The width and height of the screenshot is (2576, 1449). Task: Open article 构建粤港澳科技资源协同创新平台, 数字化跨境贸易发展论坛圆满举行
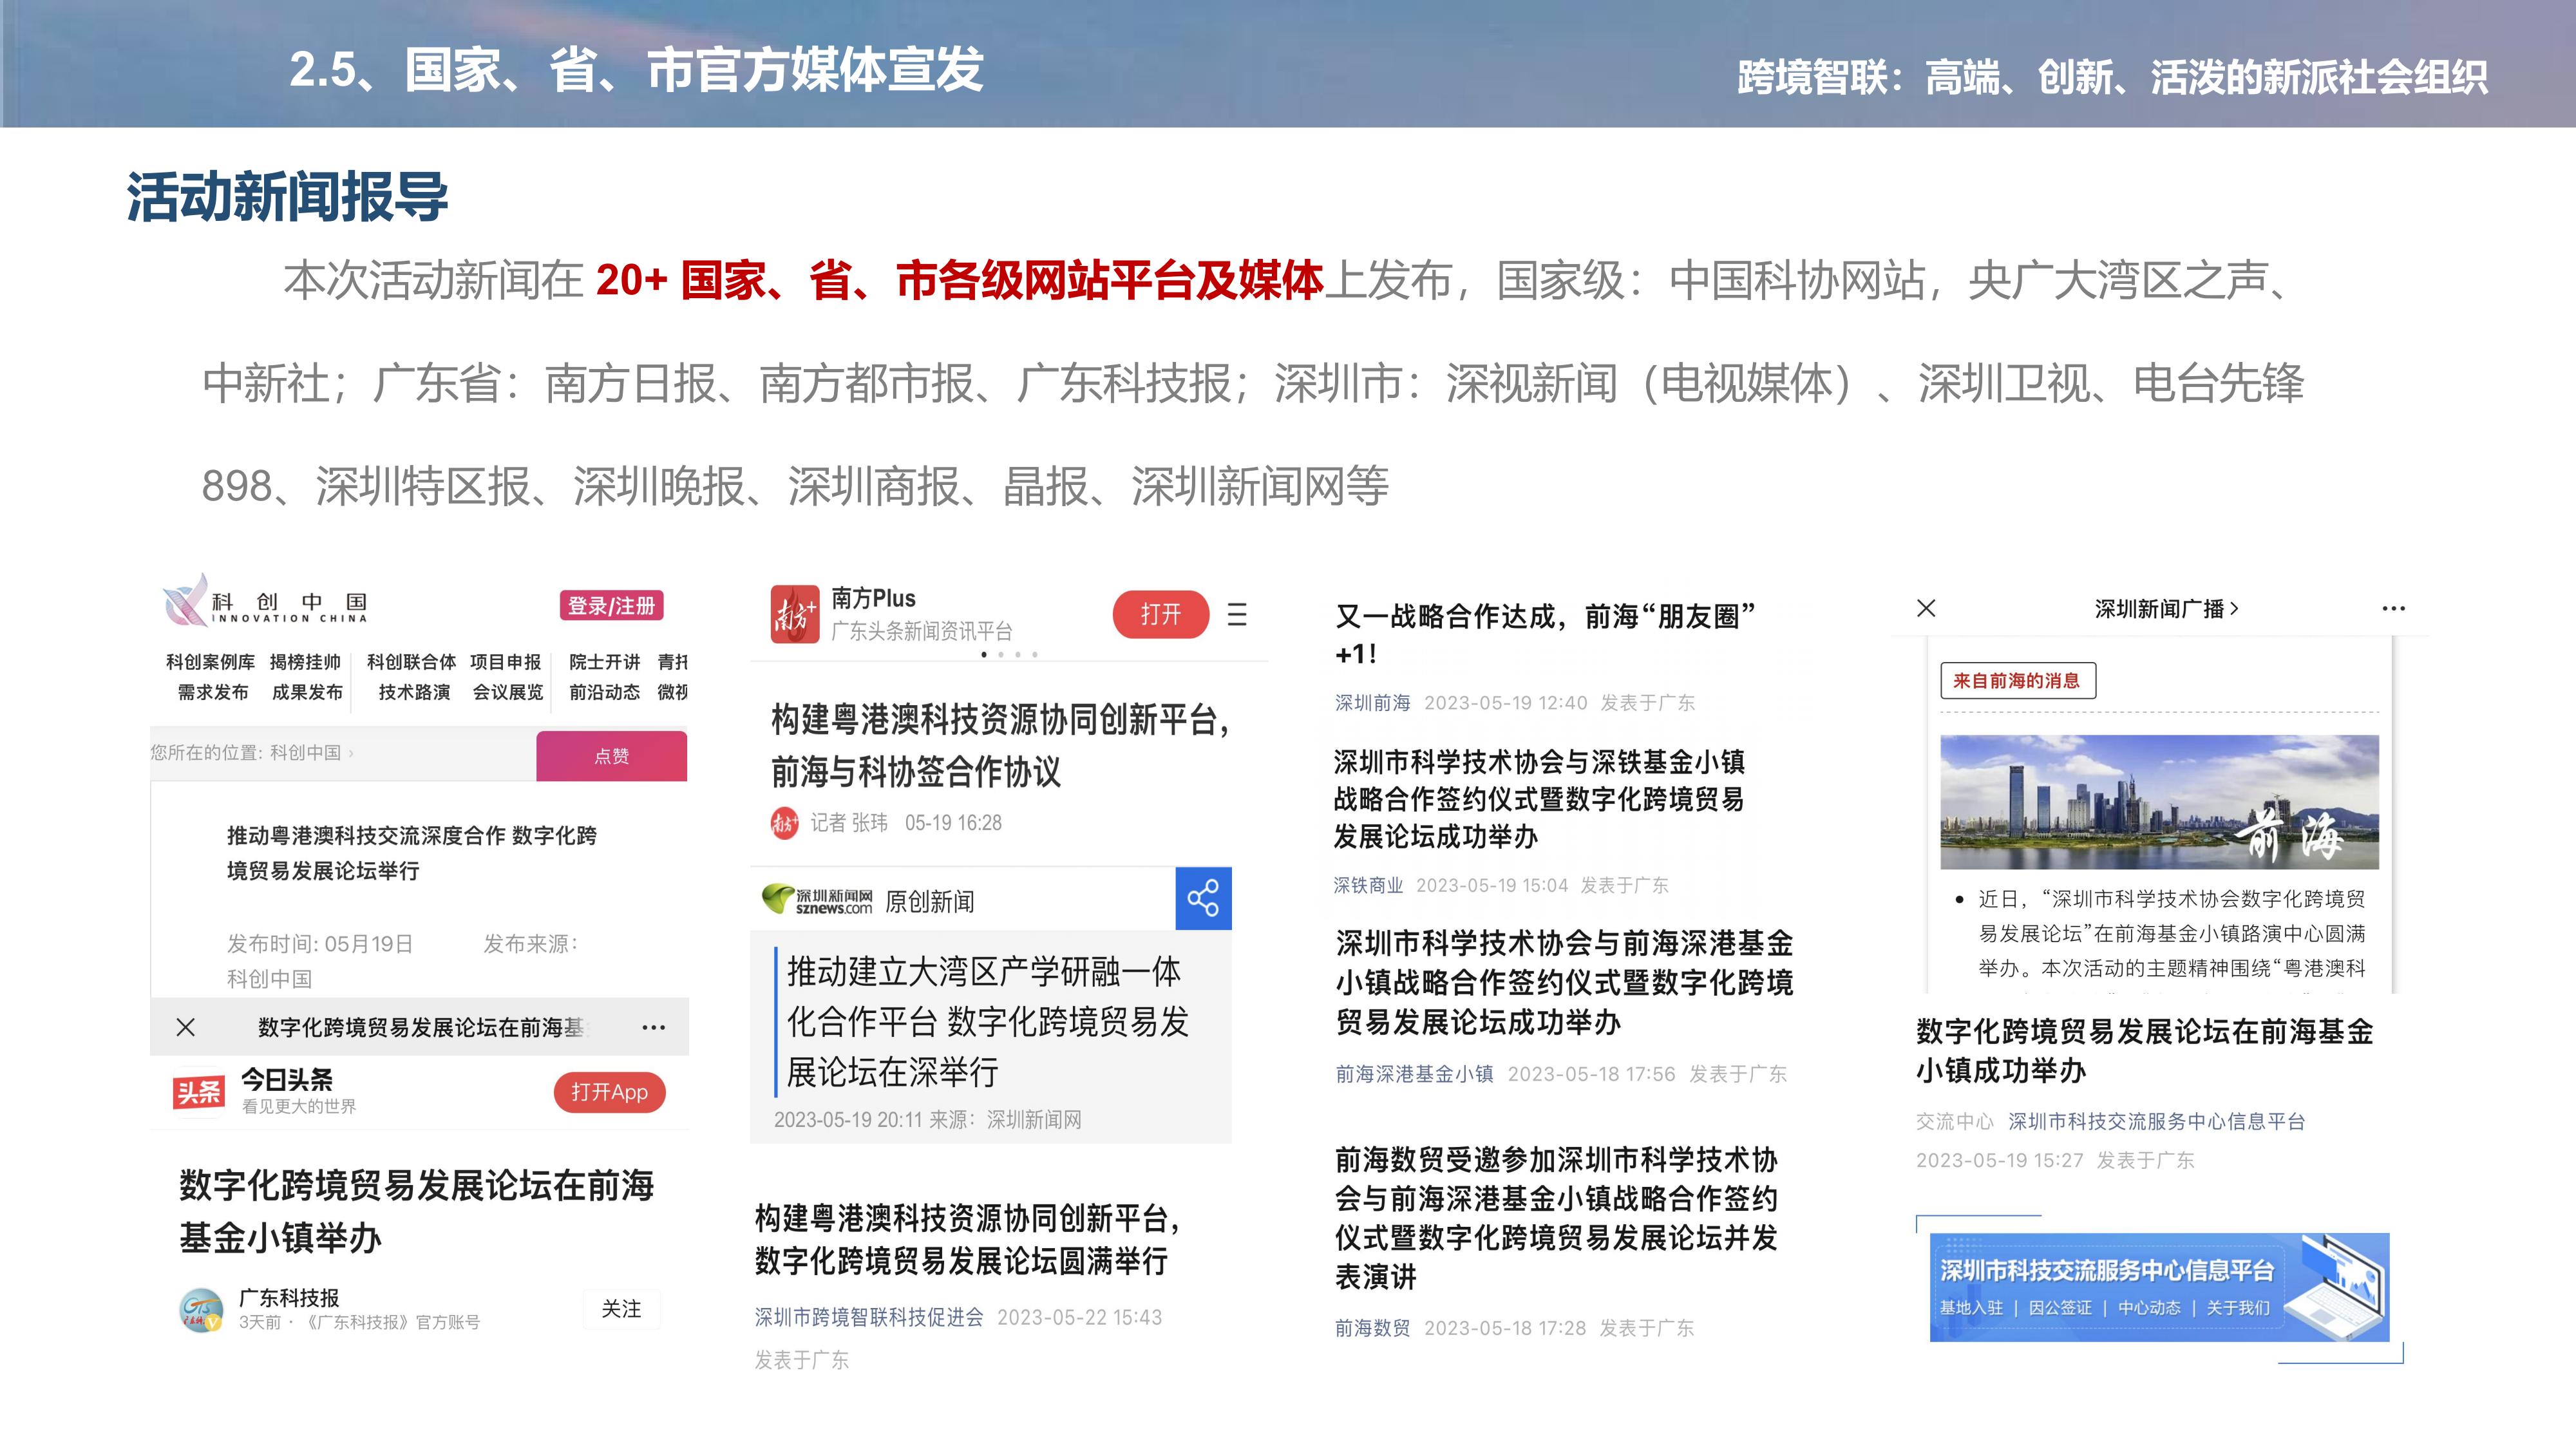click(967, 1239)
